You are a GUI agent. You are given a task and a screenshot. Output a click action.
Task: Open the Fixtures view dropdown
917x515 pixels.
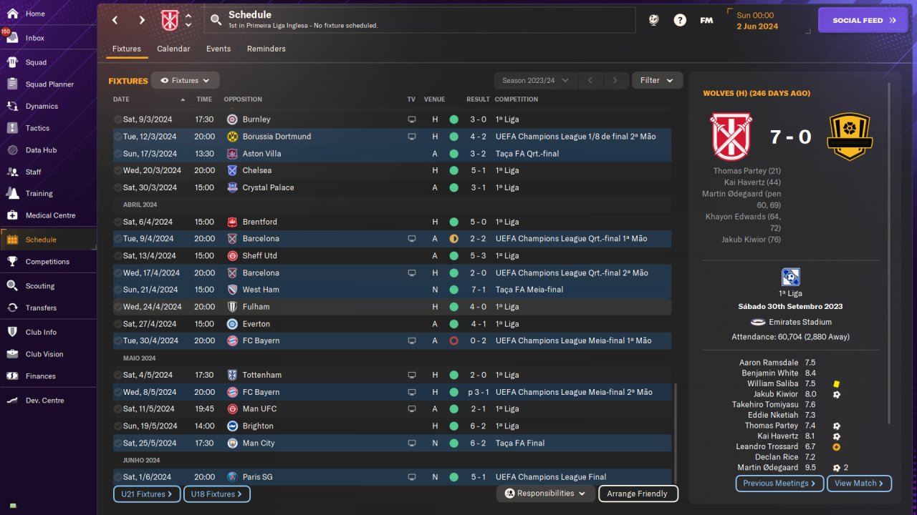tap(185, 81)
